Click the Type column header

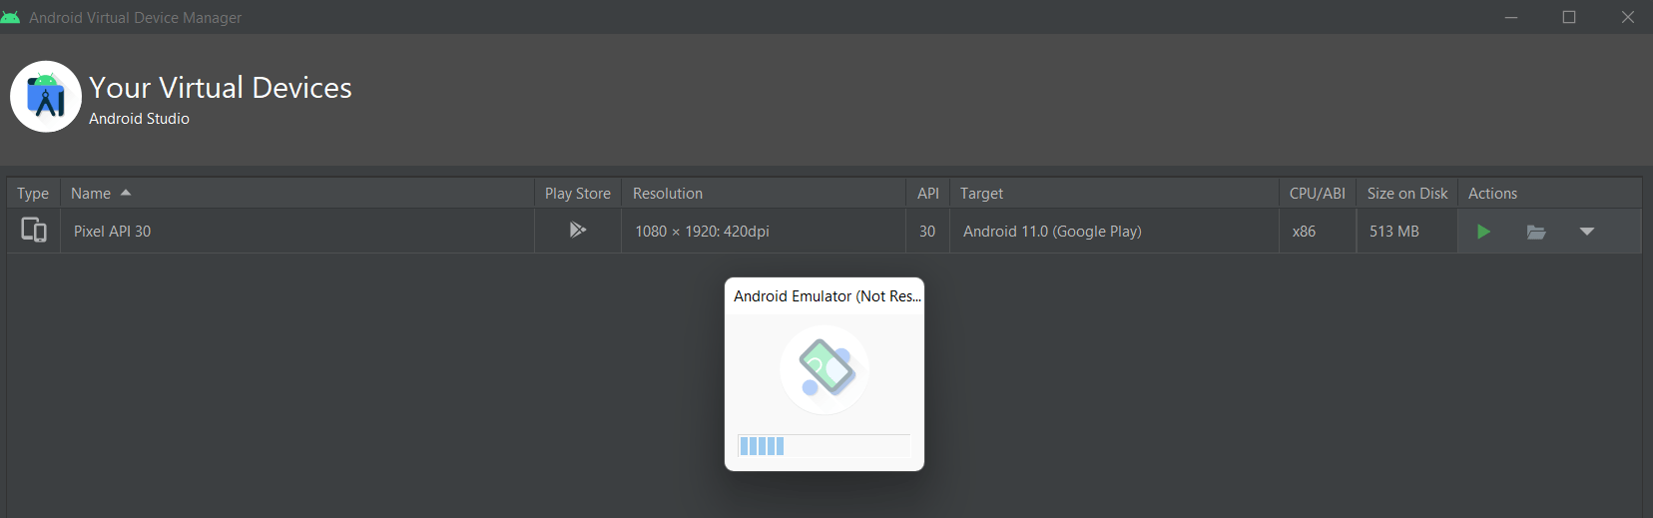[33, 194]
